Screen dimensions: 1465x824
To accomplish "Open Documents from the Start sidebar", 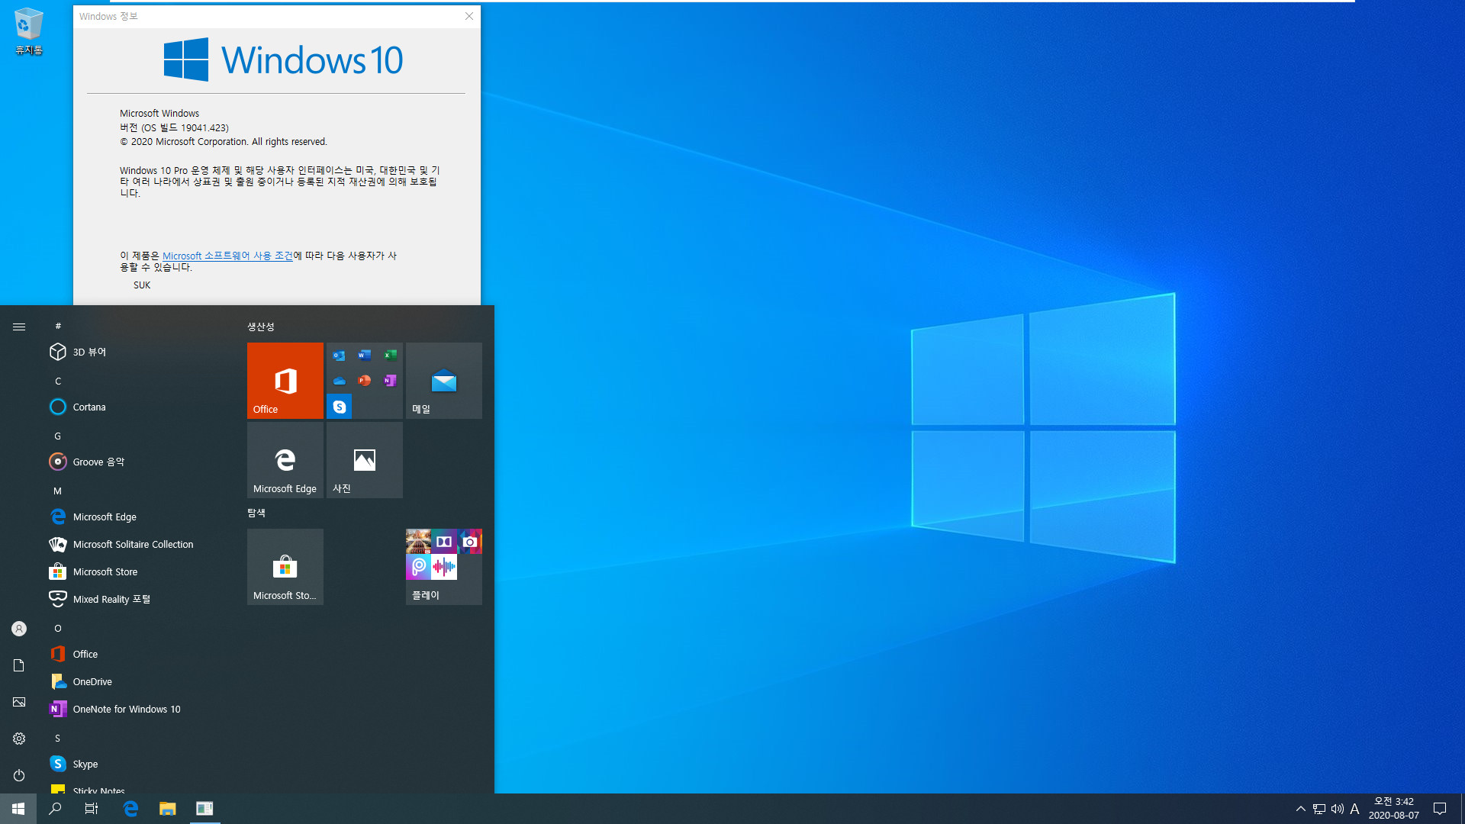I will (19, 665).
